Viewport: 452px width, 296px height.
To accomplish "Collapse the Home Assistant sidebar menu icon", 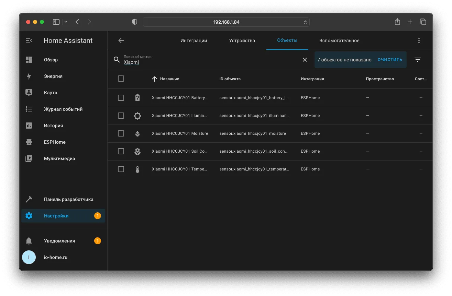I will pyautogui.click(x=29, y=40).
